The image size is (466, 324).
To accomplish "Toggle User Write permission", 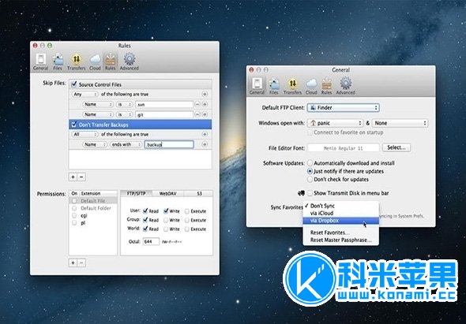I will coord(166,211).
